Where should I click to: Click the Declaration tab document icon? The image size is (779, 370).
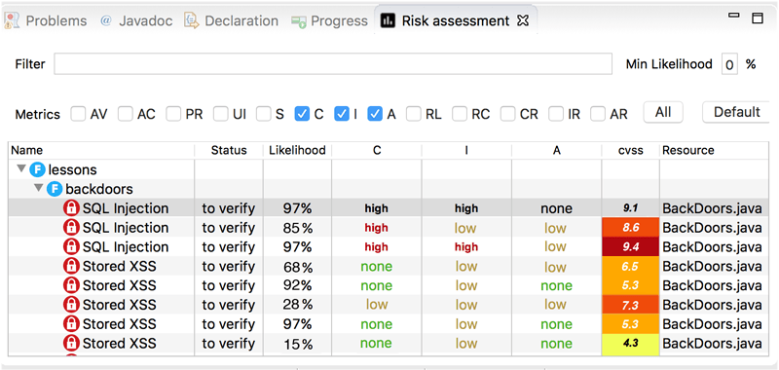pyautogui.click(x=191, y=20)
